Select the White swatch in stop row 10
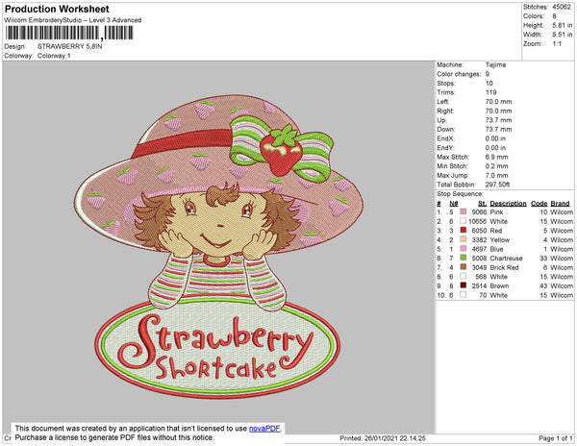 pyautogui.click(x=464, y=294)
